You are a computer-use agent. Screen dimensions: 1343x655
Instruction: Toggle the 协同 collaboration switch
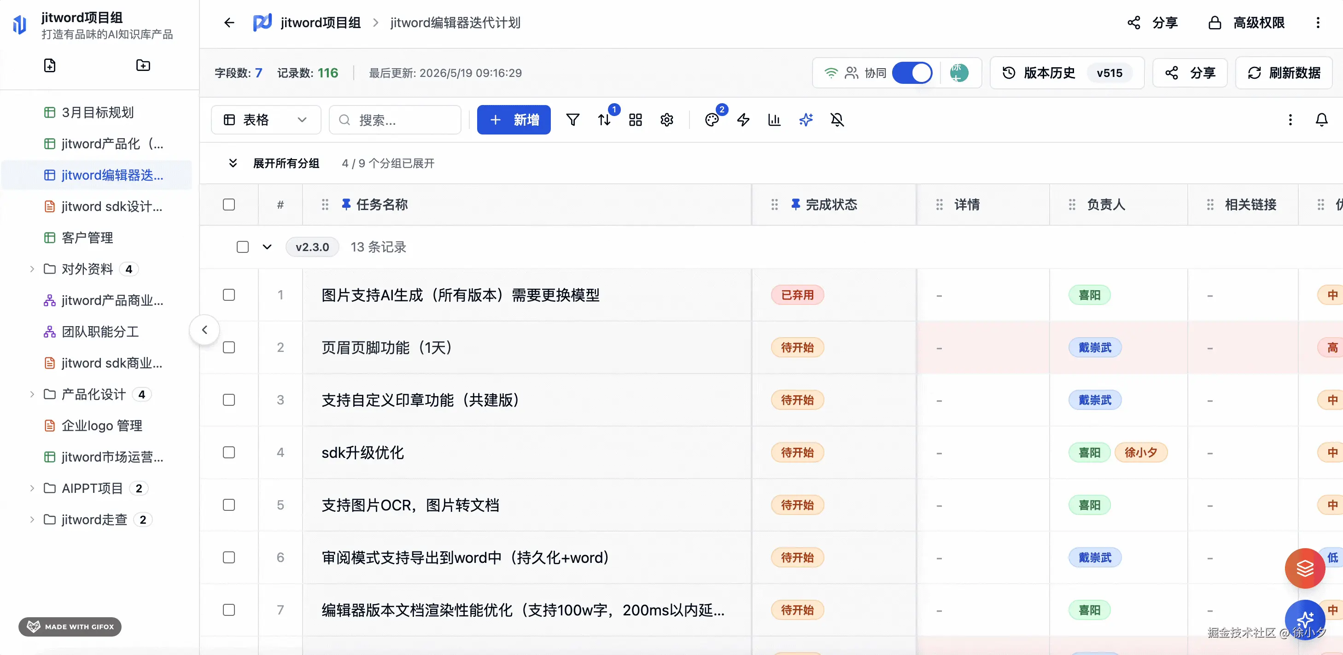(912, 73)
